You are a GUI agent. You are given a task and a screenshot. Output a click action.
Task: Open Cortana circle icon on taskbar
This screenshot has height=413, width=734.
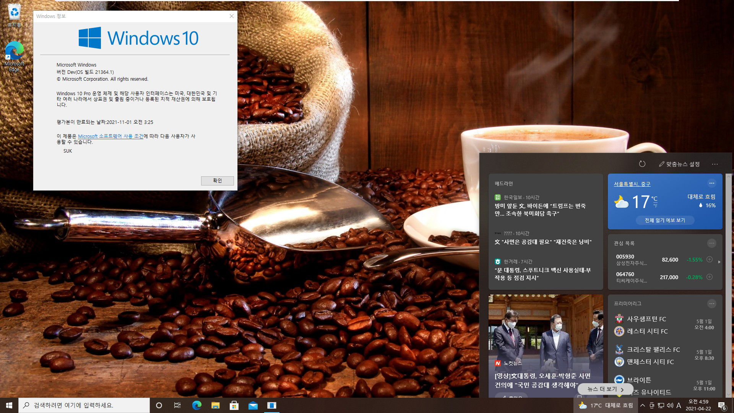pos(159,405)
